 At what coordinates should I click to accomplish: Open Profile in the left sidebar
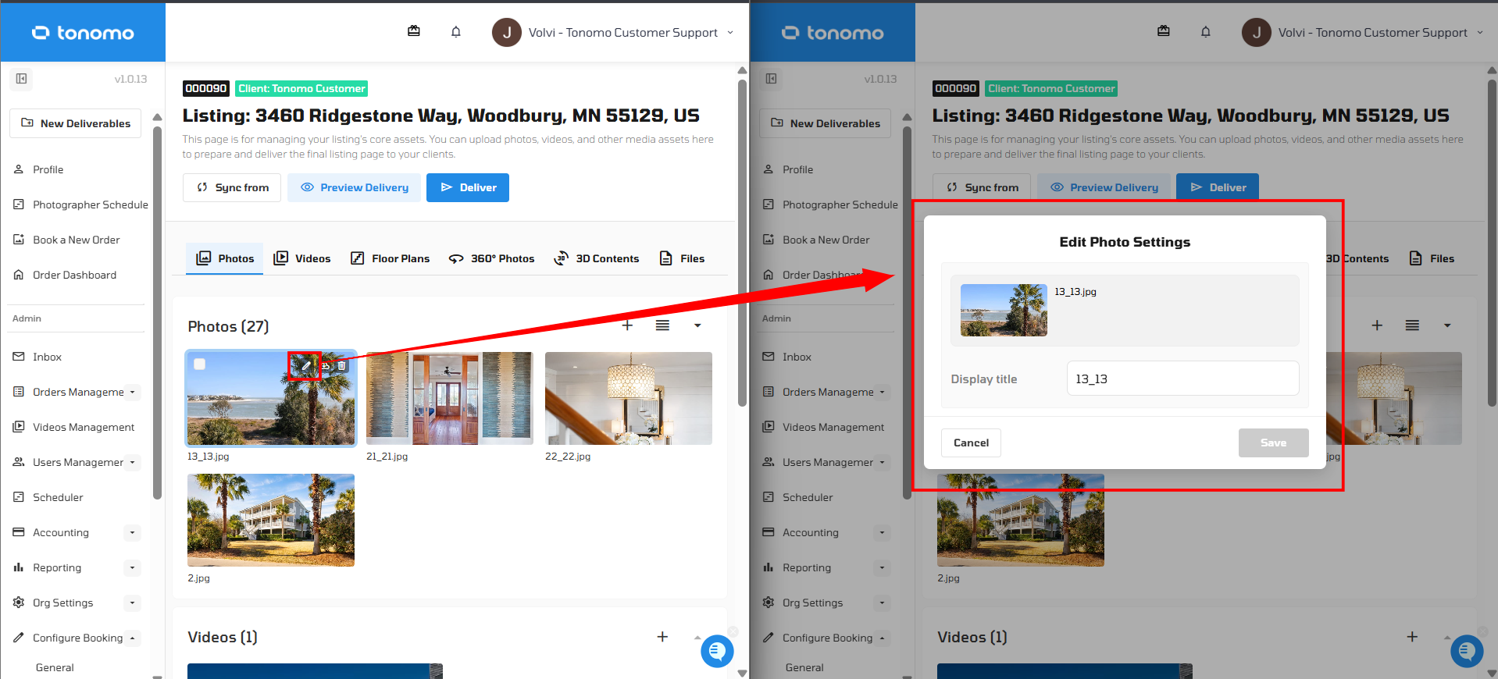[x=48, y=169]
